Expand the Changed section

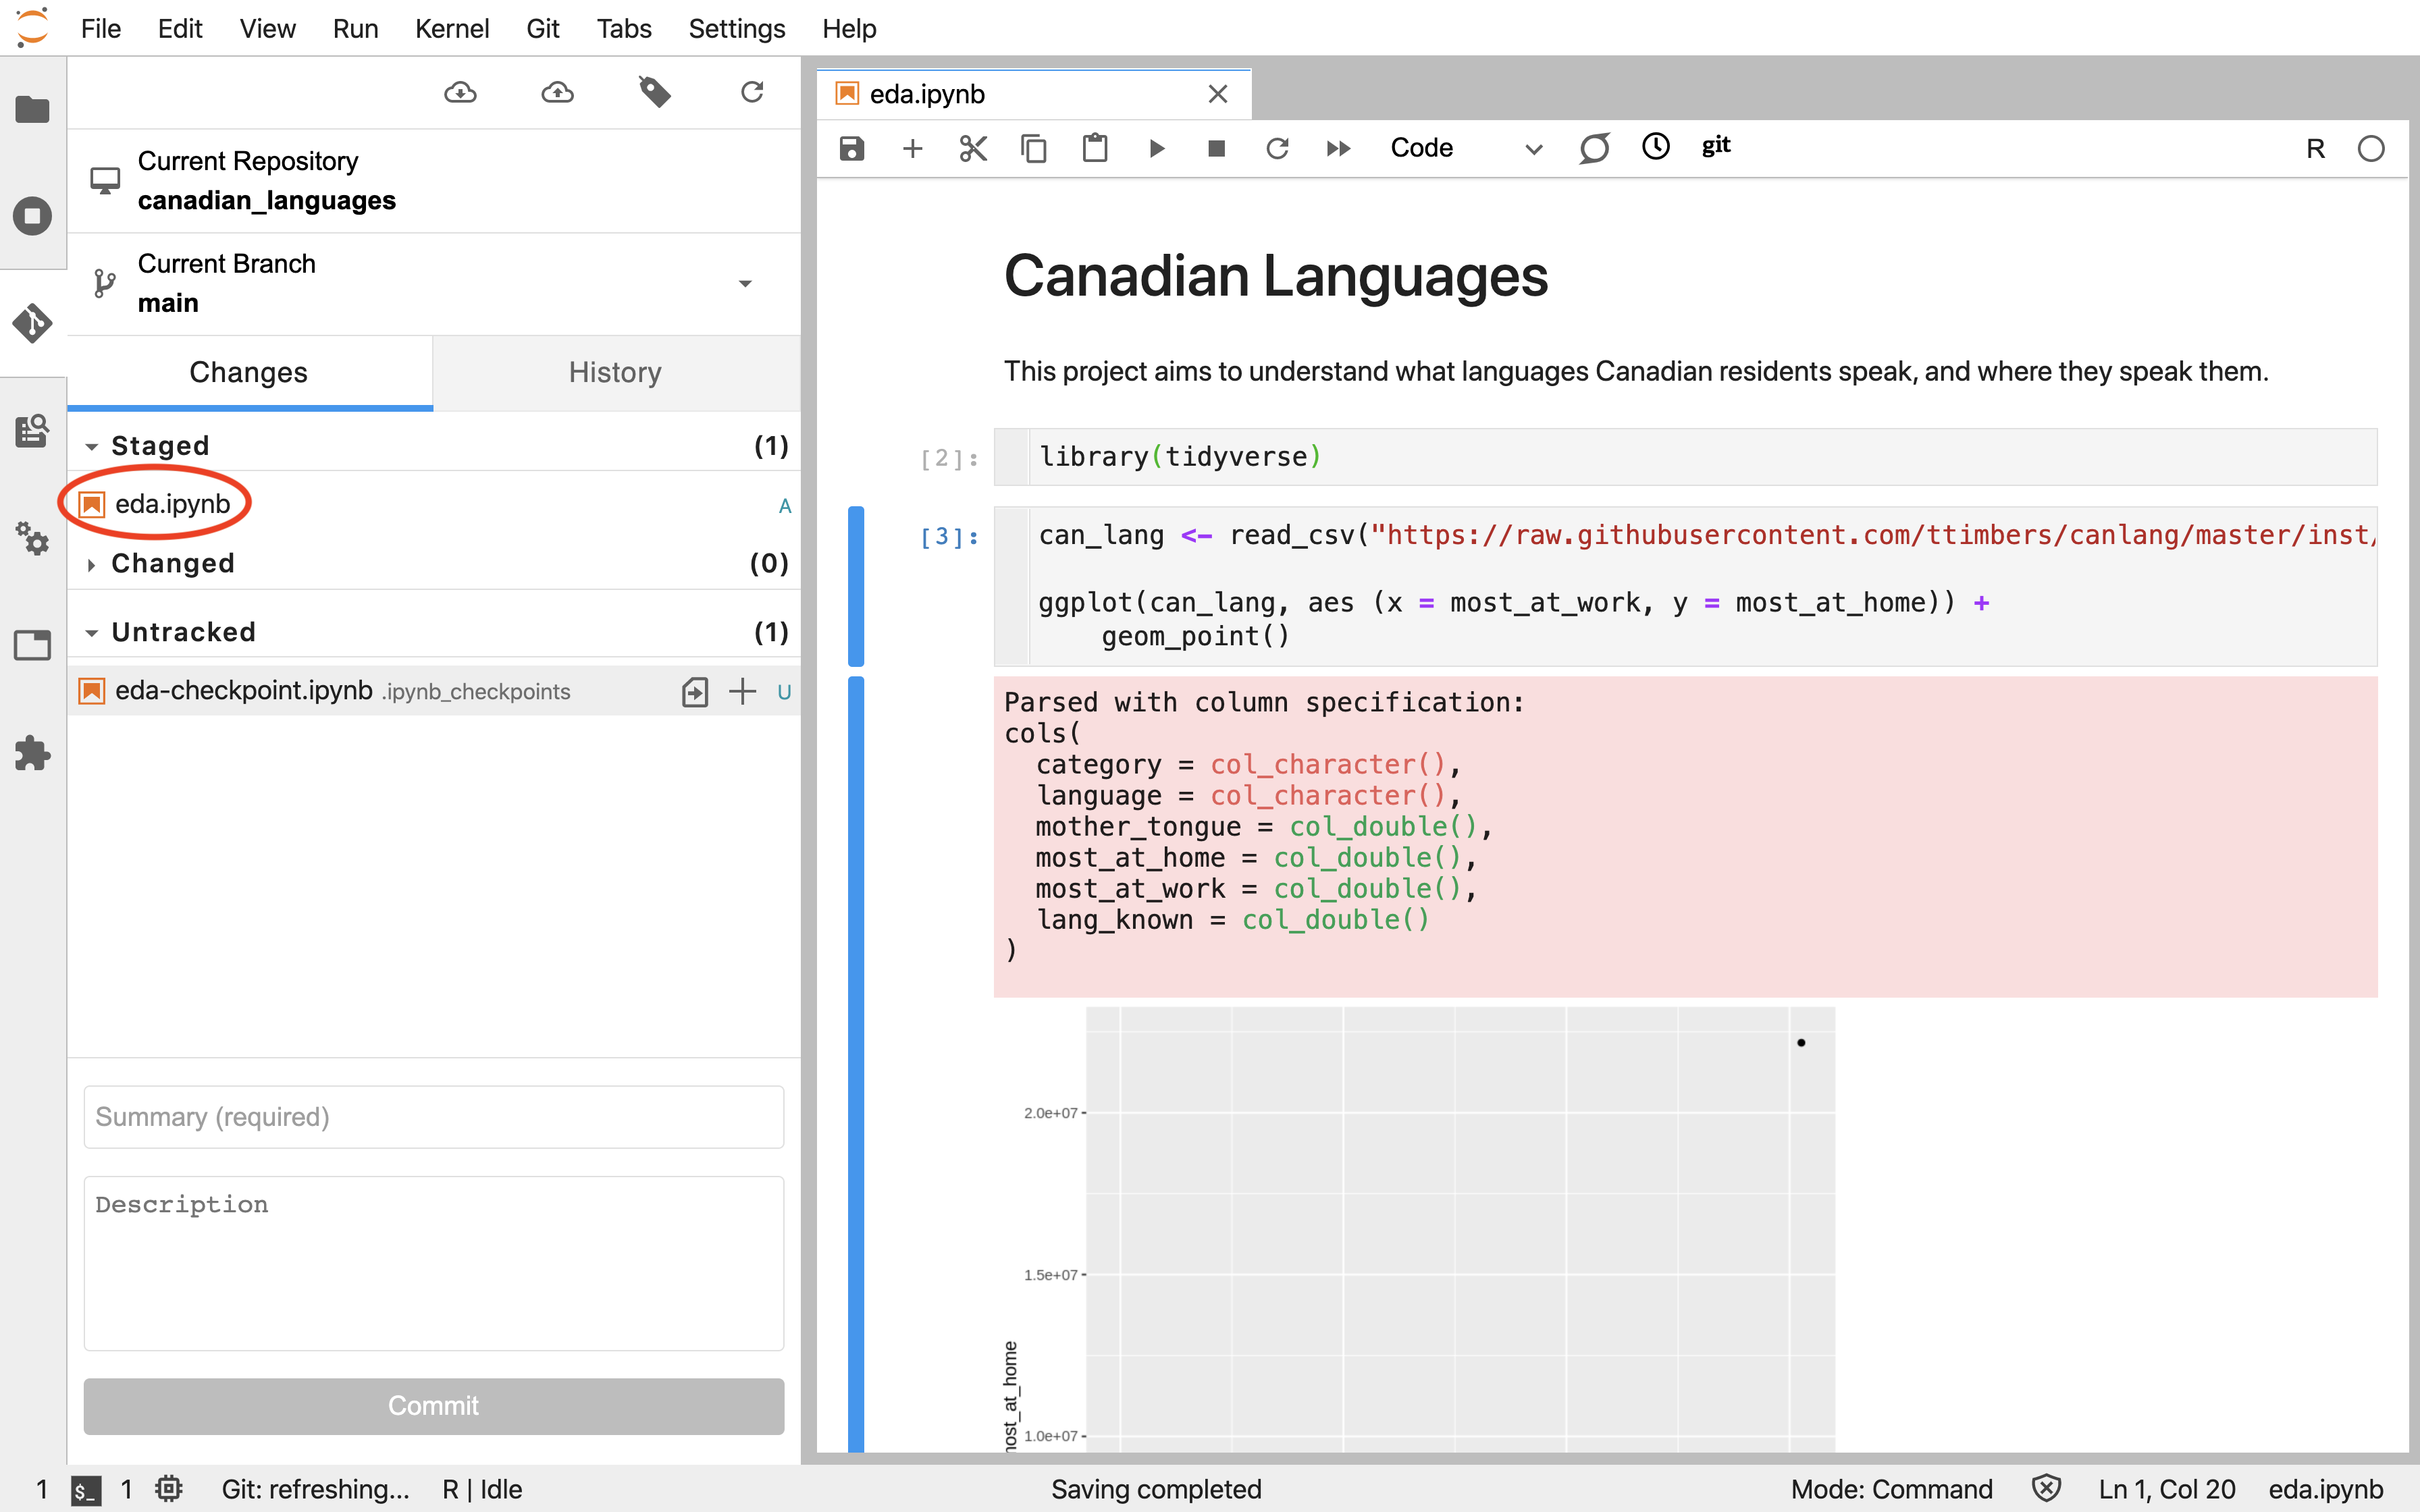point(92,564)
